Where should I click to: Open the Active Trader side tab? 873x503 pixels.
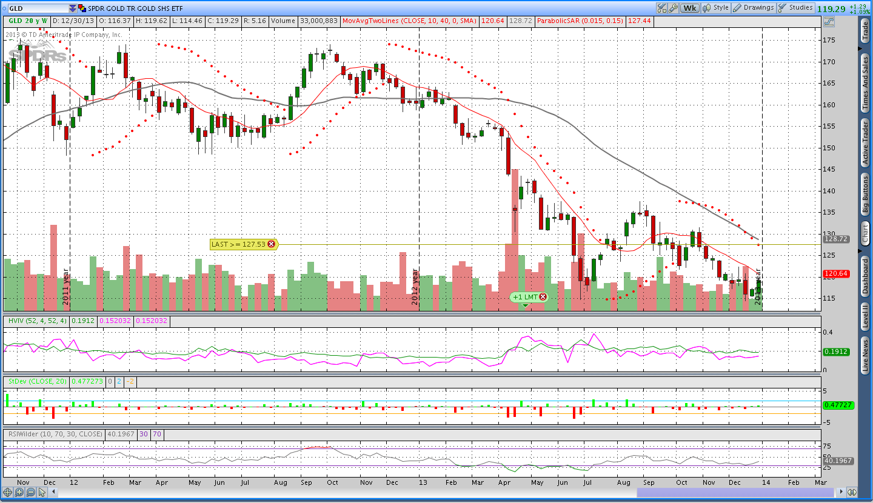[865, 143]
